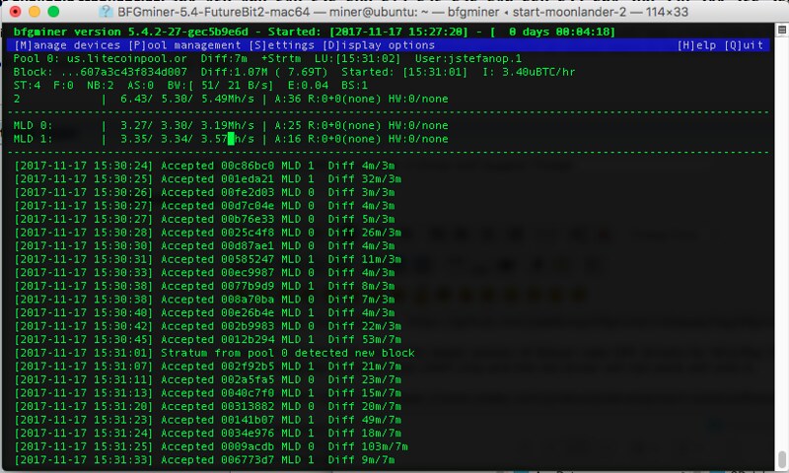Click the A:16 value in MLD 1 row

288,139
